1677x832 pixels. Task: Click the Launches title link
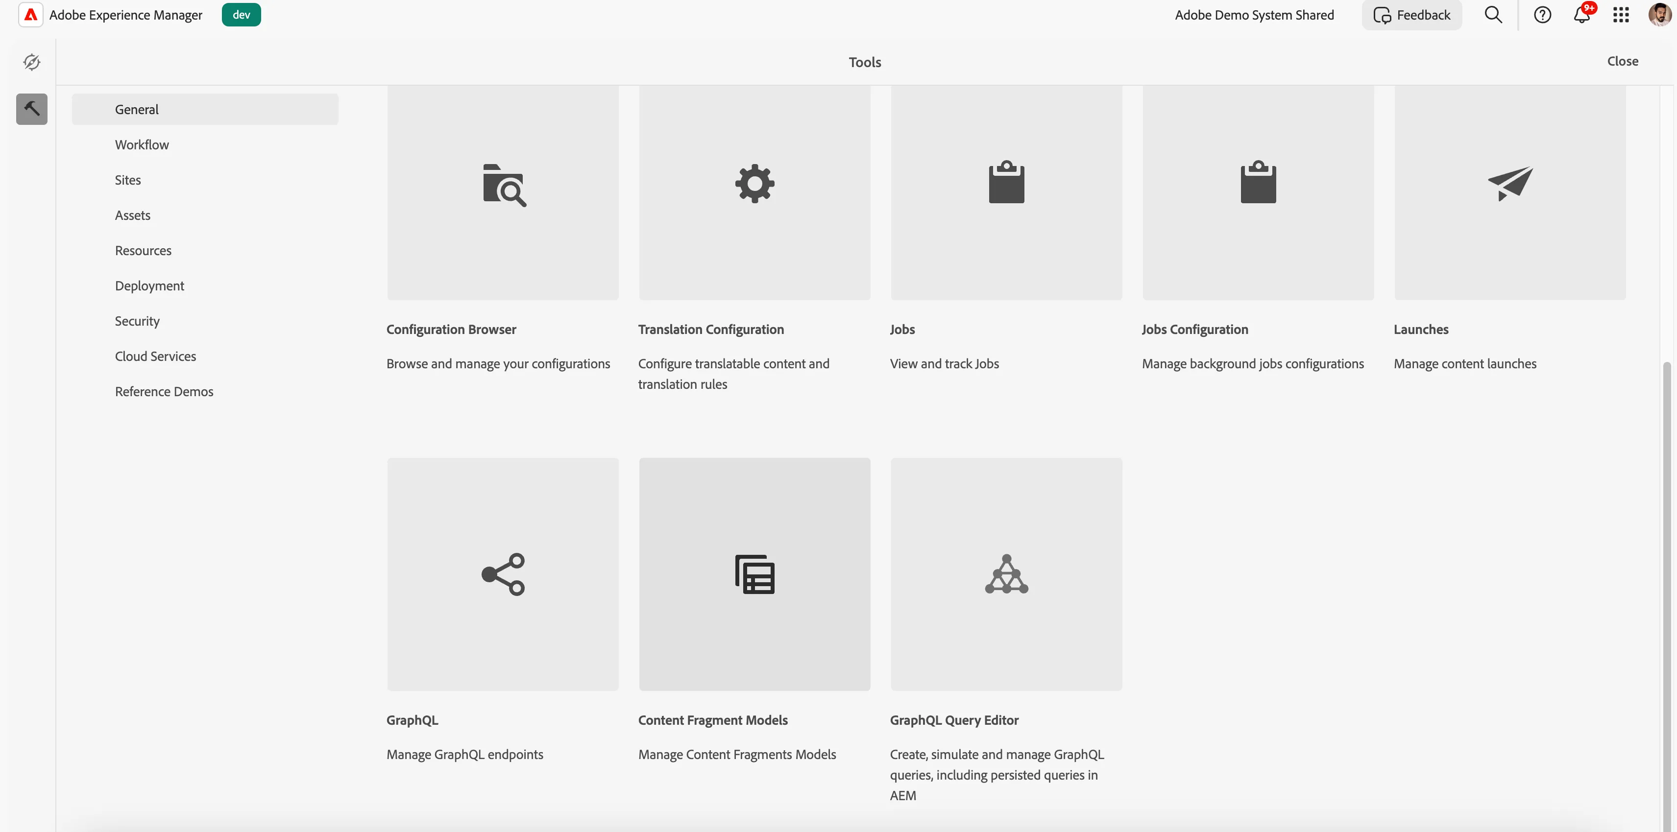[1420, 329]
